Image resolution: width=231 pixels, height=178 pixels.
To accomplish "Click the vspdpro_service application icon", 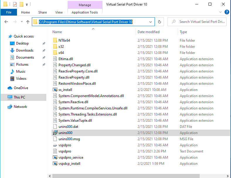I will pos(55,157).
